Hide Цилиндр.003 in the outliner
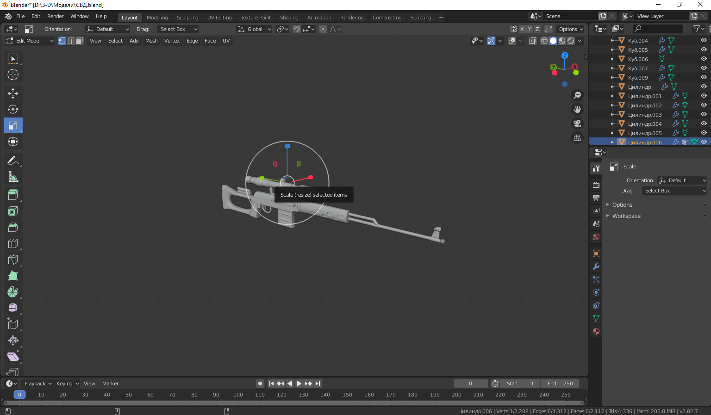The width and height of the screenshot is (711, 415). tap(704, 115)
